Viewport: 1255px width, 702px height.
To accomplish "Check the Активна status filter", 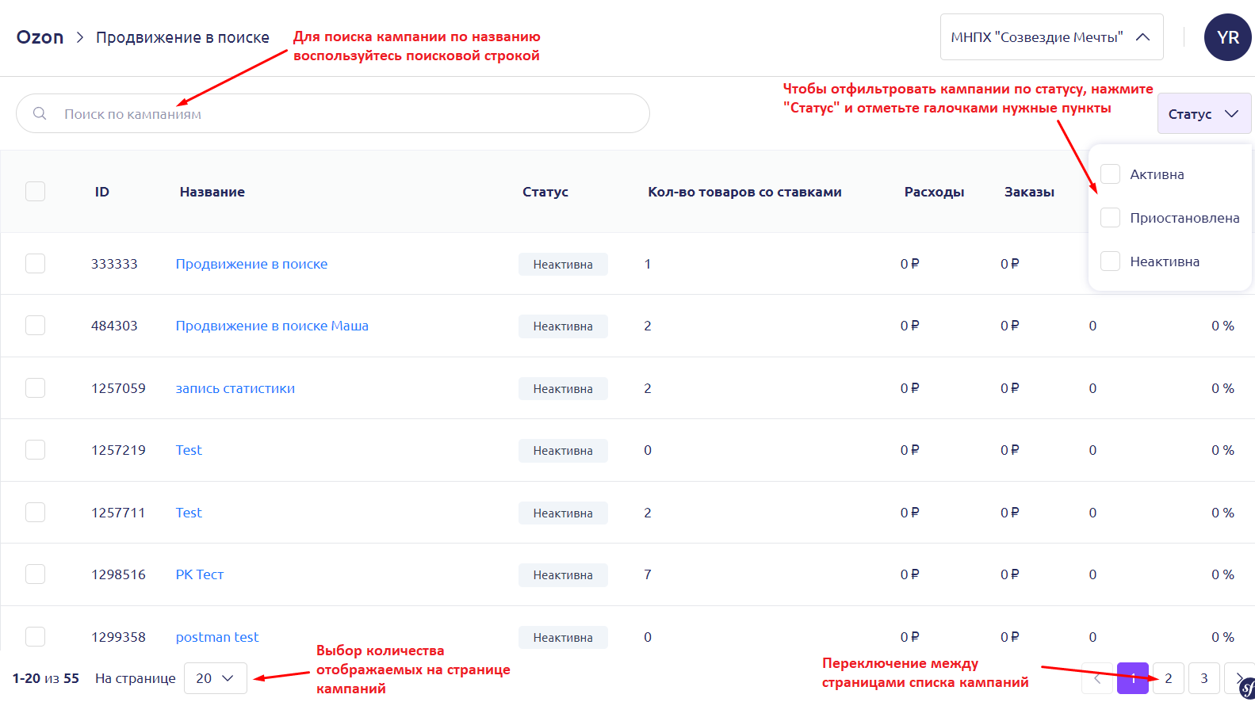I will coord(1110,174).
